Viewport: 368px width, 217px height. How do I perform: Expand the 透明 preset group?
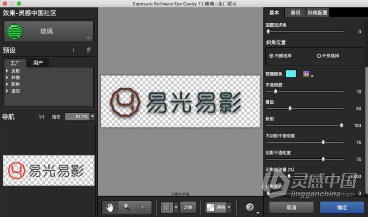(7, 91)
